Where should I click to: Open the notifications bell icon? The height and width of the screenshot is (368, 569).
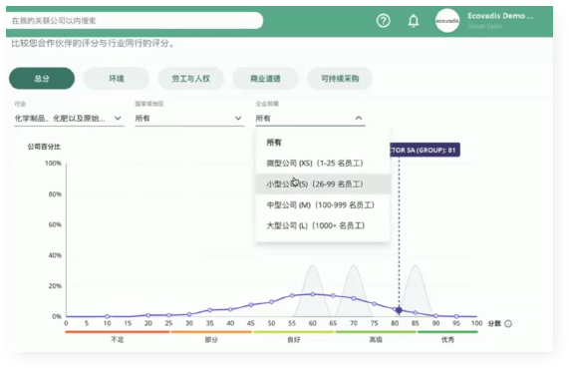pos(414,21)
